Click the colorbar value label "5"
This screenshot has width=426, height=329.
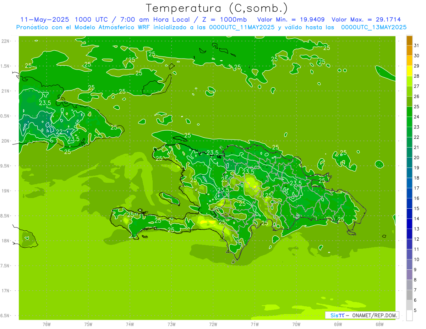tap(415, 311)
